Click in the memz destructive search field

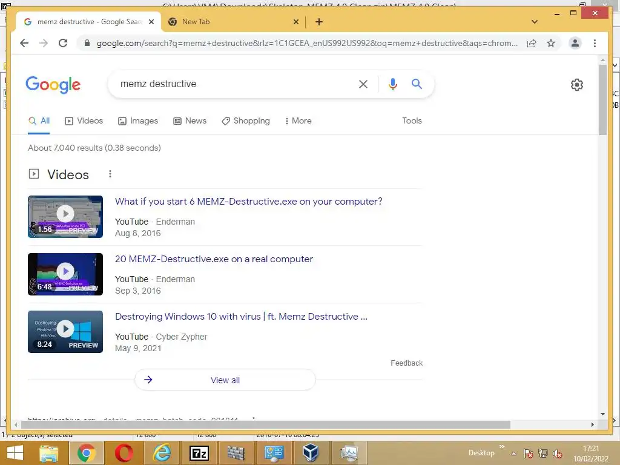[233, 84]
